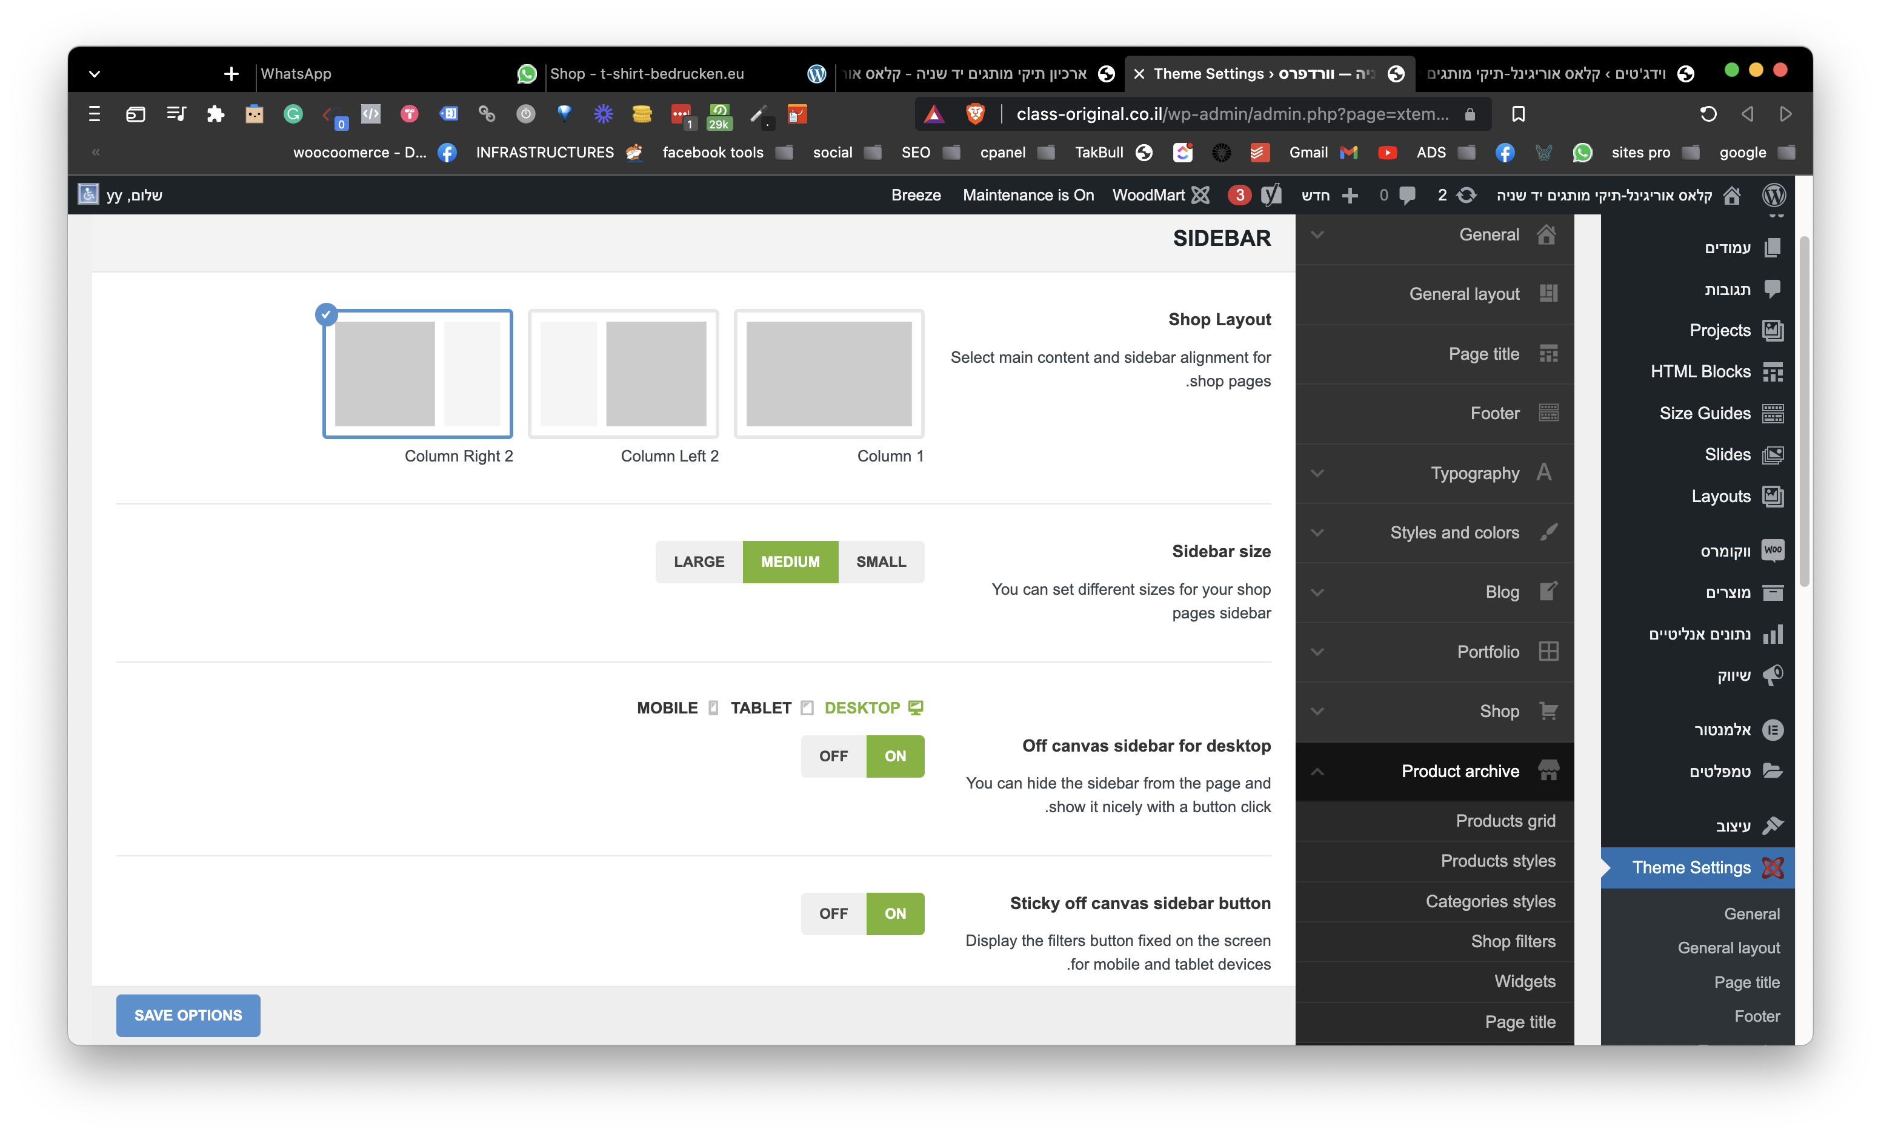Open HTML Blocks in WordPress sidebar
This screenshot has height=1135, width=1881.
1717,371
